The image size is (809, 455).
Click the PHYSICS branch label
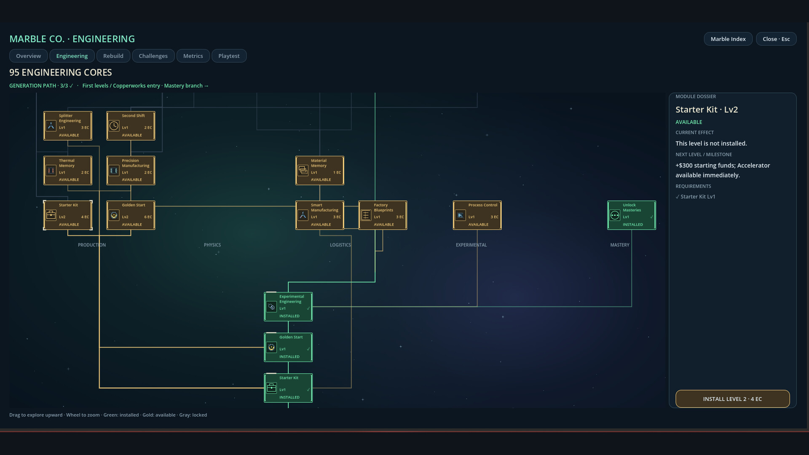coord(212,245)
